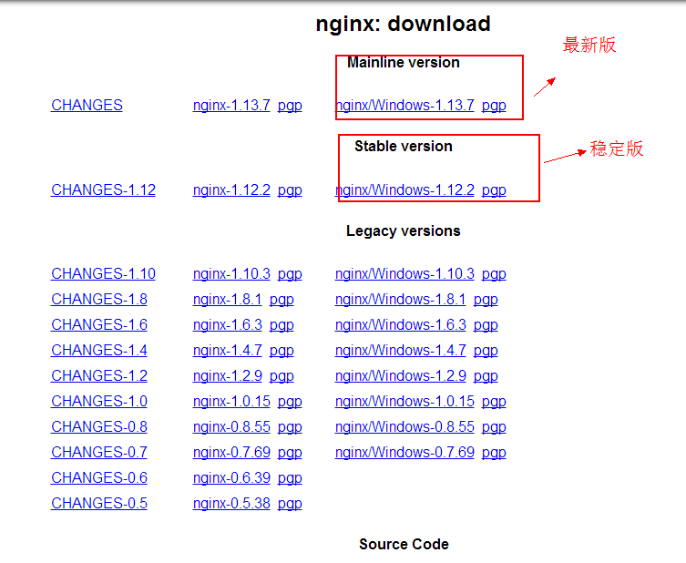
Task: Open CHANGES-1.10 changelog
Action: pyautogui.click(x=103, y=273)
